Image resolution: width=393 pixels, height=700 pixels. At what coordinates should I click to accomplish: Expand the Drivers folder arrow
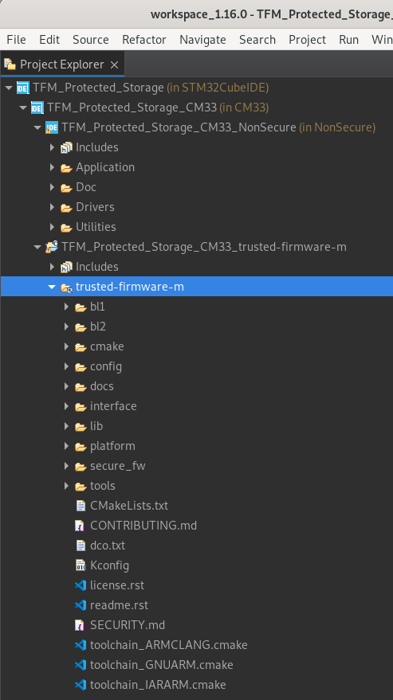[x=52, y=207]
